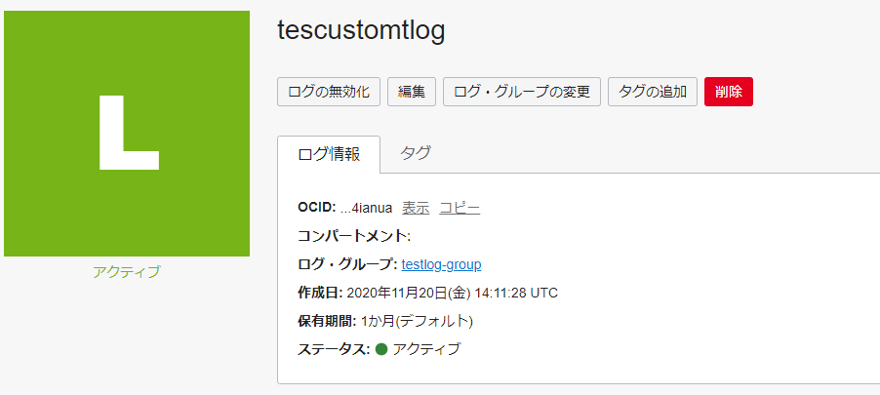Switch to the タグ tab

[416, 153]
